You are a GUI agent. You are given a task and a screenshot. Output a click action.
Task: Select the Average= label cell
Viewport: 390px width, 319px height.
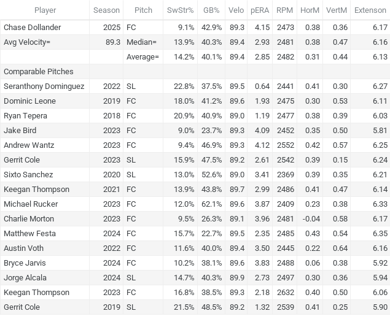143,57
